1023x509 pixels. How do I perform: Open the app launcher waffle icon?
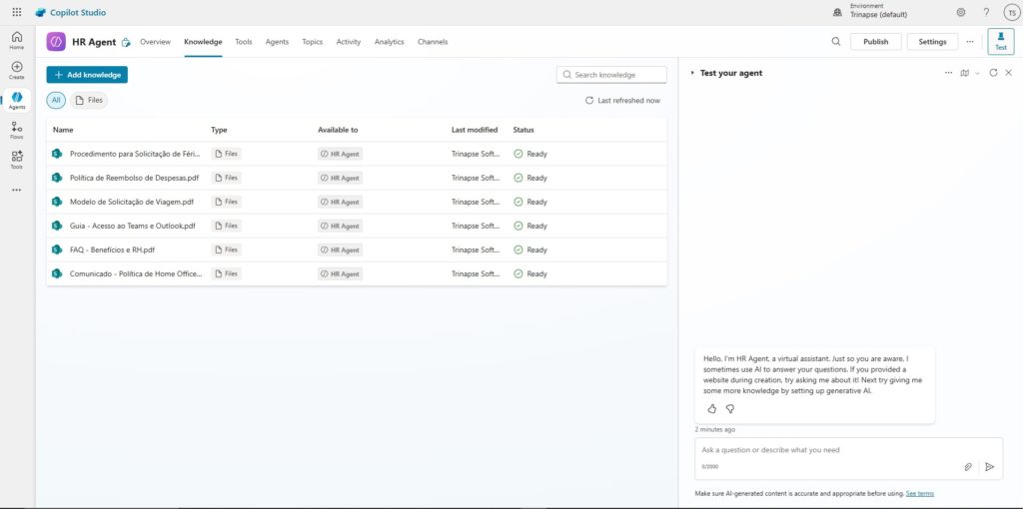coord(16,12)
